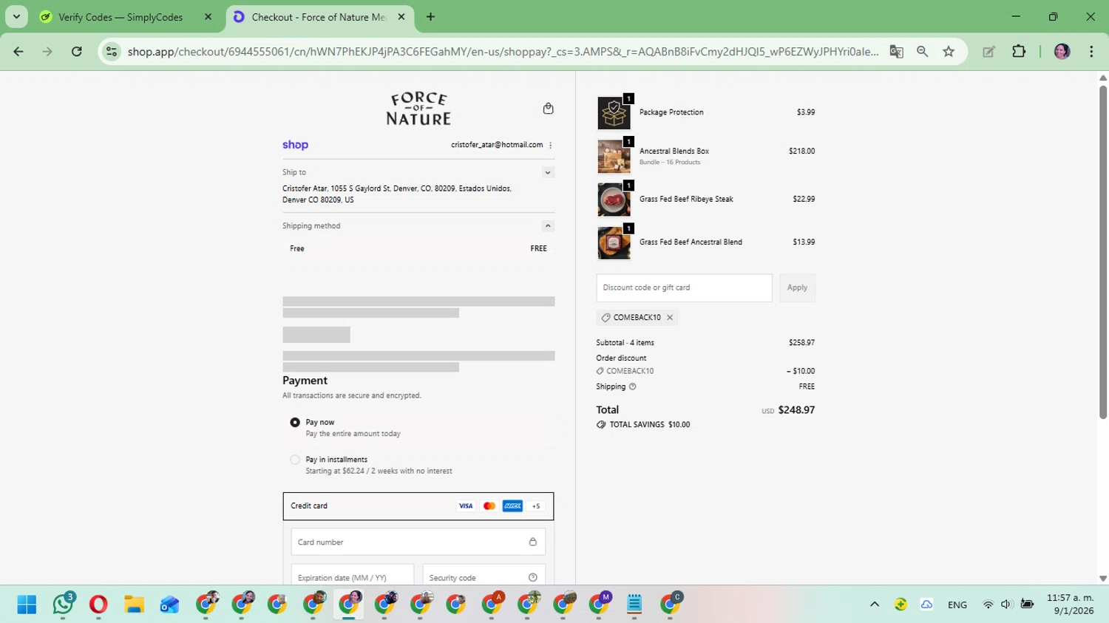This screenshot has height=623, width=1109.
Task: Open WhatsApp from the taskbar
Action: click(63, 605)
